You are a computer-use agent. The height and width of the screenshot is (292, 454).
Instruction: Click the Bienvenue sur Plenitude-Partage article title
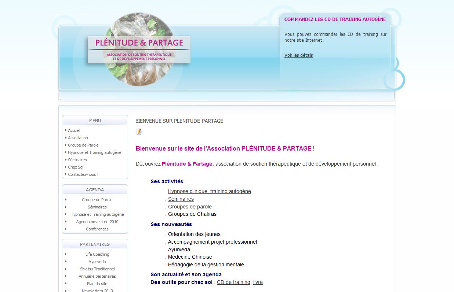pos(179,121)
